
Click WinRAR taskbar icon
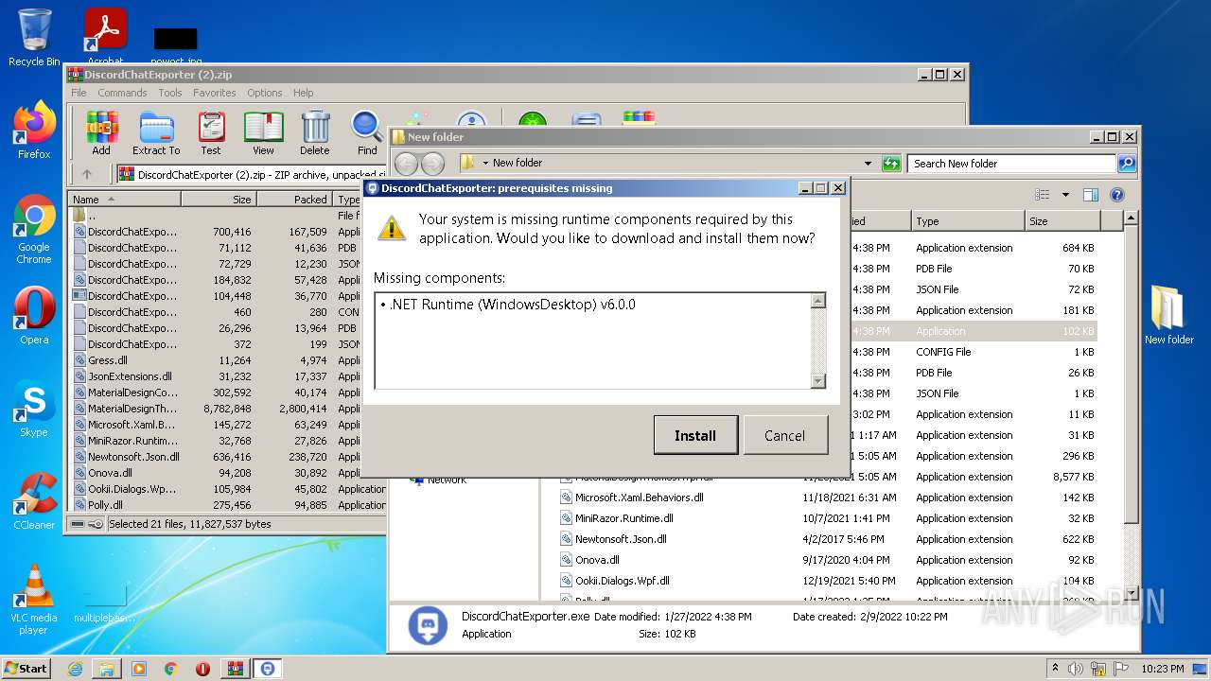tap(235, 669)
